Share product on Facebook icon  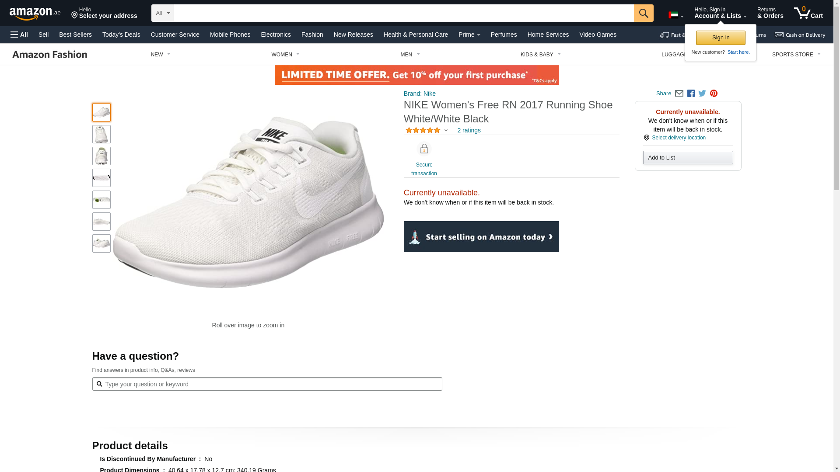691,94
